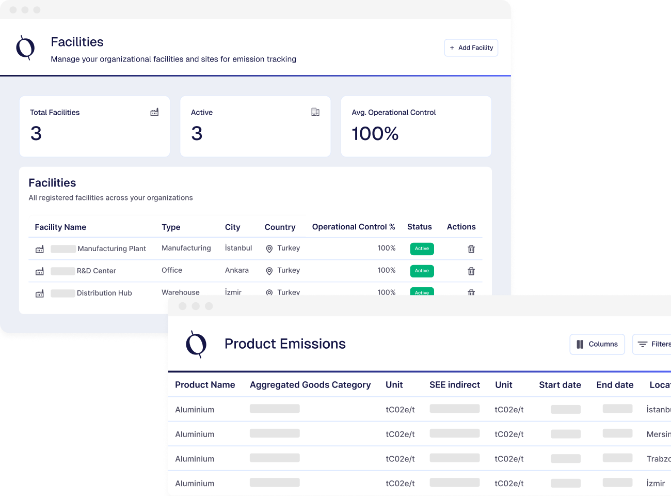Image resolution: width=671 pixels, height=496 pixels.
Task: Select the first Aluminium product row
Action: [x=195, y=410]
